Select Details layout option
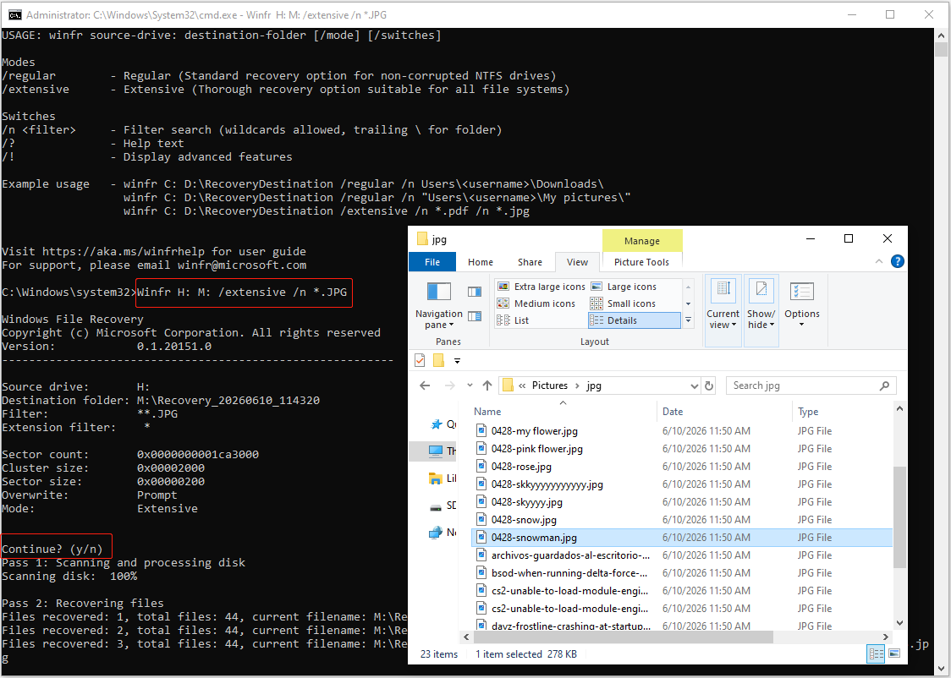This screenshot has width=951, height=678. 635,320
